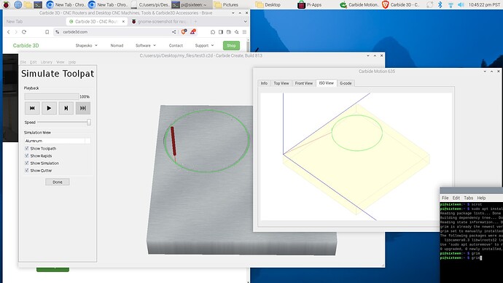Expand the Shapeoko menu on the website
Screen dimensions: 503x283
(x=86, y=45)
